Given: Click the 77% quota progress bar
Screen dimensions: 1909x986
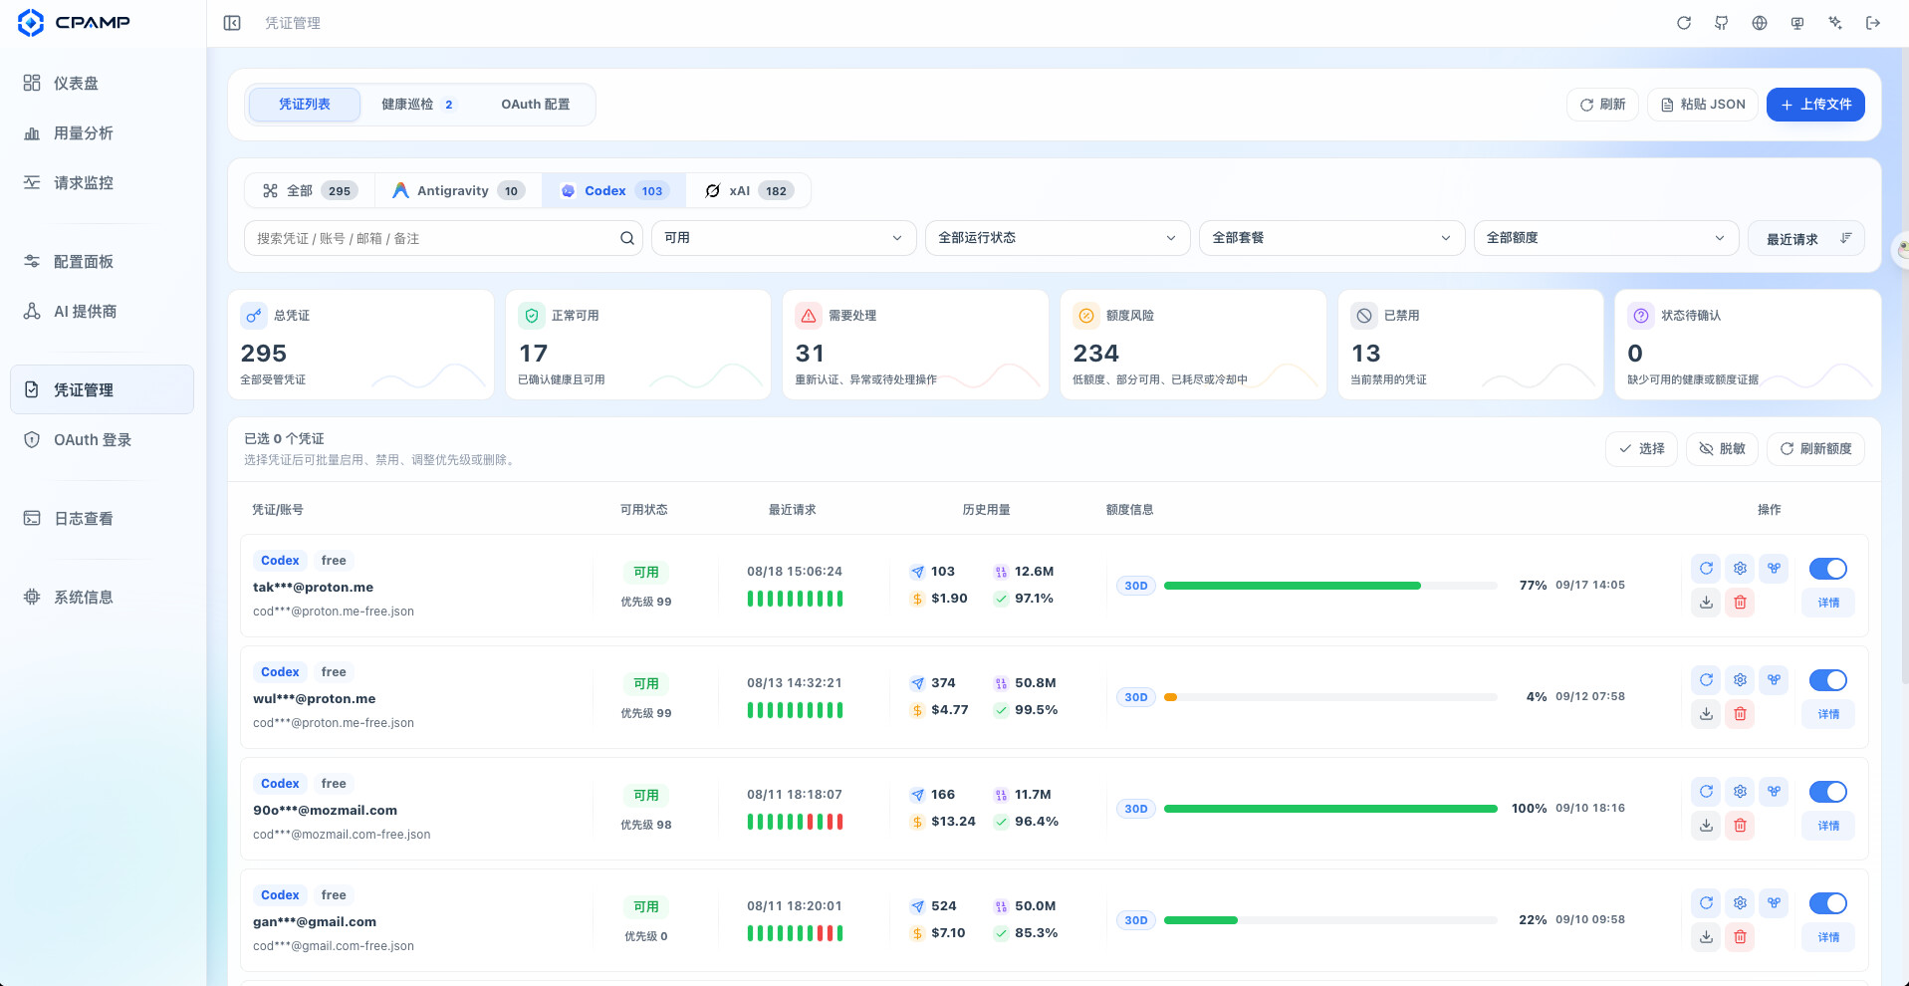Looking at the screenshot, I should (x=1330, y=586).
